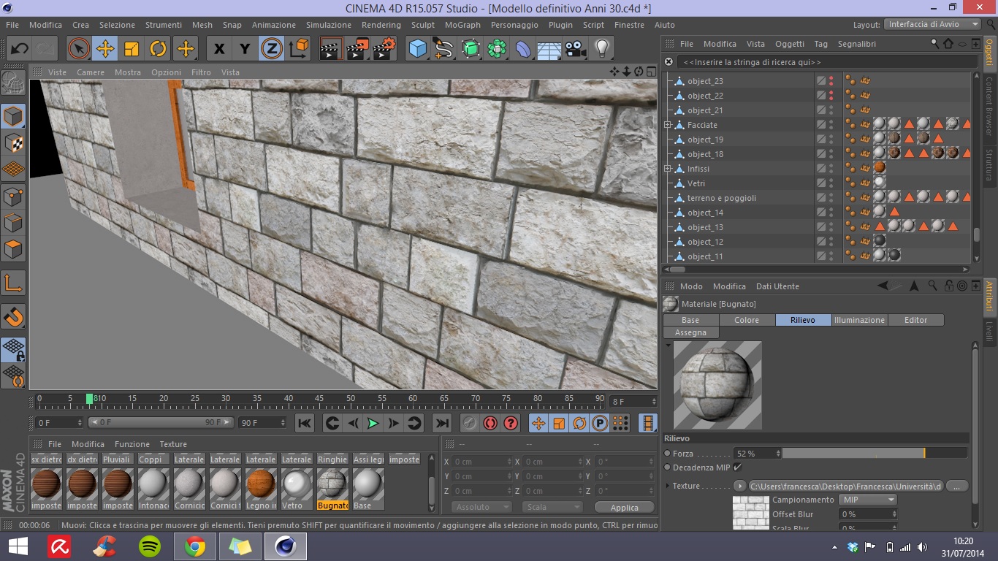Screen dimensions: 998x561
Task: Open the MoGraph menu
Action: pyautogui.click(x=462, y=25)
